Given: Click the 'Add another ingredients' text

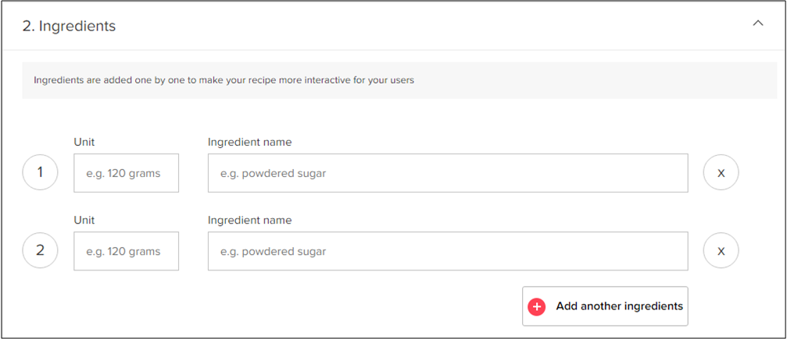Looking at the screenshot, I should click(619, 306).
